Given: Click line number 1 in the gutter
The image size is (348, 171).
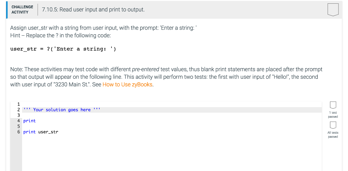Looking at the screenshot, I should [x=19, y=104].
